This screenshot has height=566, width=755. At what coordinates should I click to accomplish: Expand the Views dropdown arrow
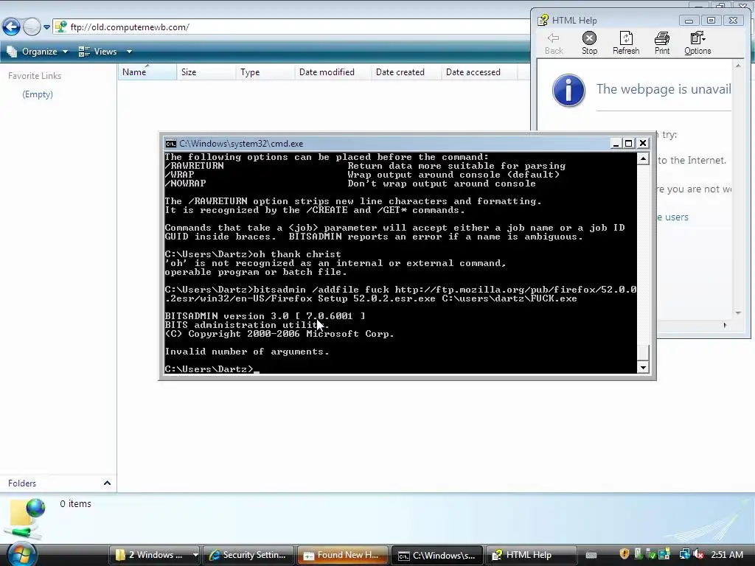click(129, 52)
